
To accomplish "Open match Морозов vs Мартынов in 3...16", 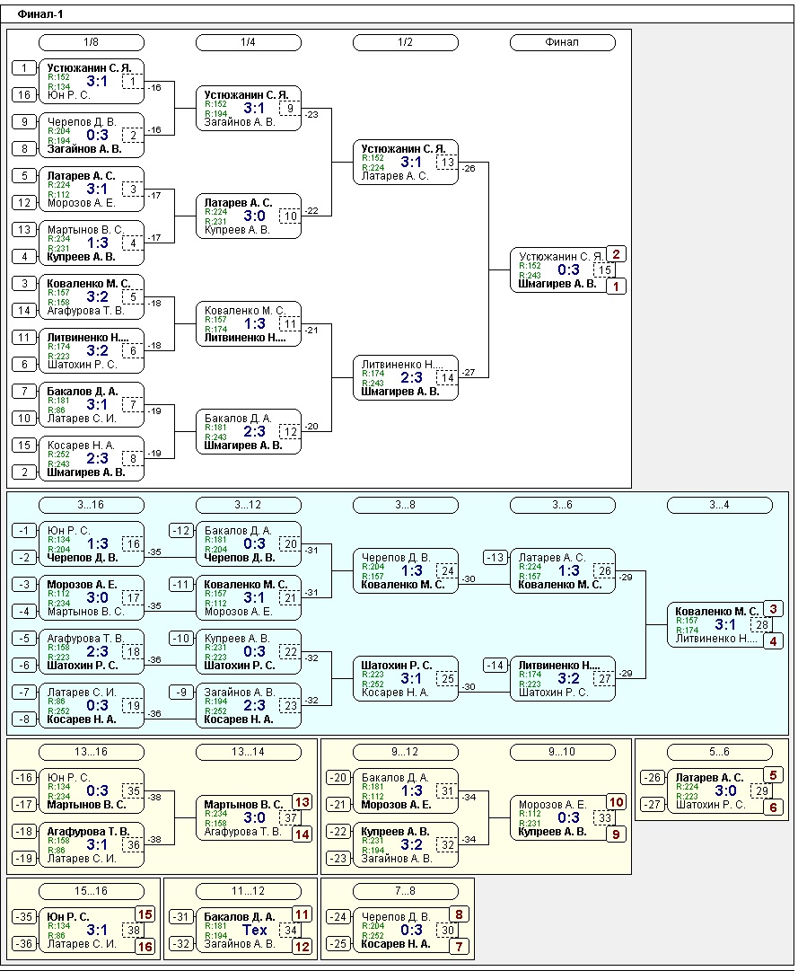I will (x=92, y=597).
